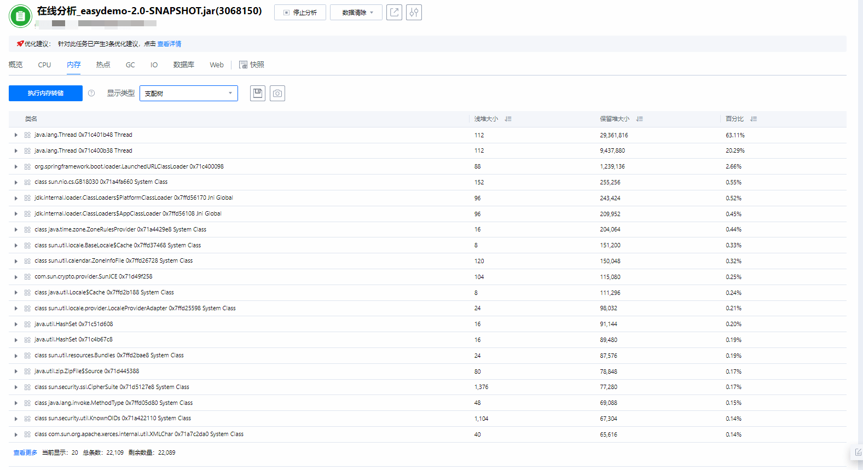Click the 查看更多 link
Viewport: 863px width, 470px height.
[x=25, y=452]
